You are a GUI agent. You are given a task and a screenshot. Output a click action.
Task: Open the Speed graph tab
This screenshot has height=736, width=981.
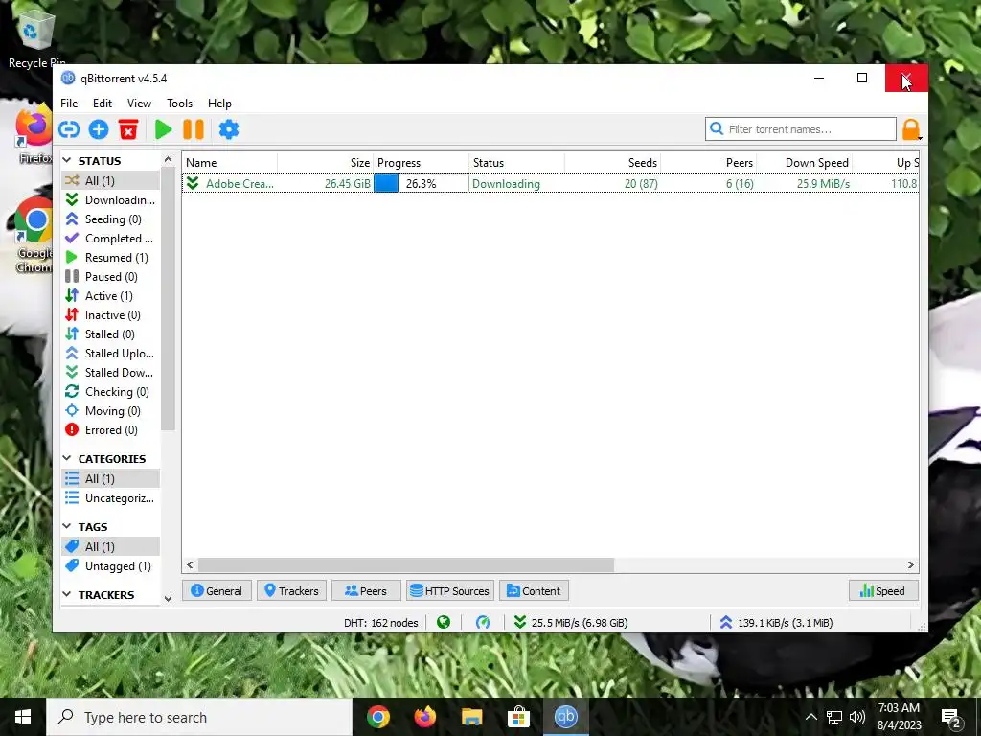(882, 590)
